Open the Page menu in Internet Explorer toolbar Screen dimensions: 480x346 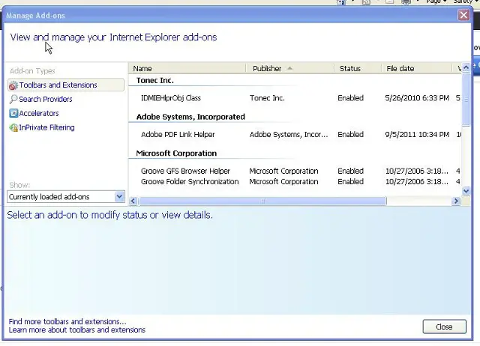[436, 1]
